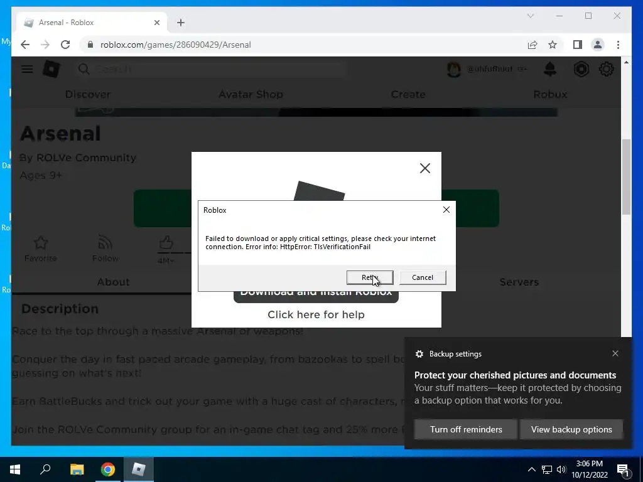
Task: Open Chrome from taskbar
Action: (108, 469)
